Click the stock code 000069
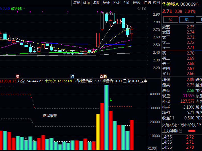This screenshot has width=202, height=151. click(x=188, y=4)
